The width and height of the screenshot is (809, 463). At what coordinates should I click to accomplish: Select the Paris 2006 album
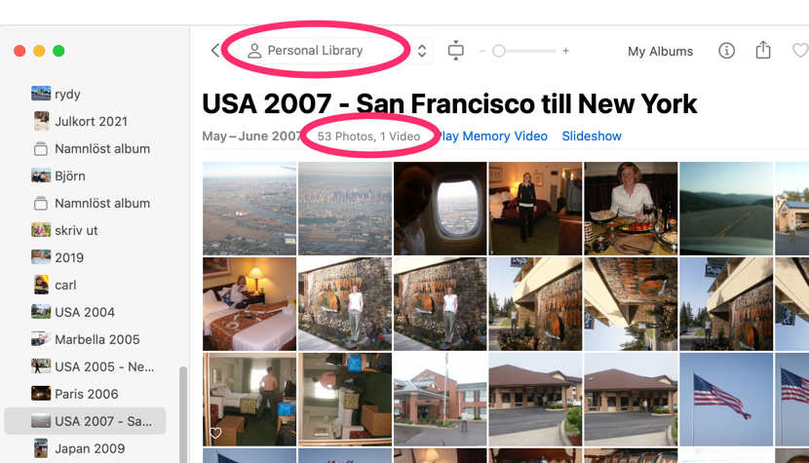coord(85,394)
